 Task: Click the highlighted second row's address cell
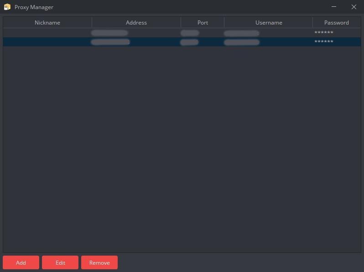(x=110, y=42)
